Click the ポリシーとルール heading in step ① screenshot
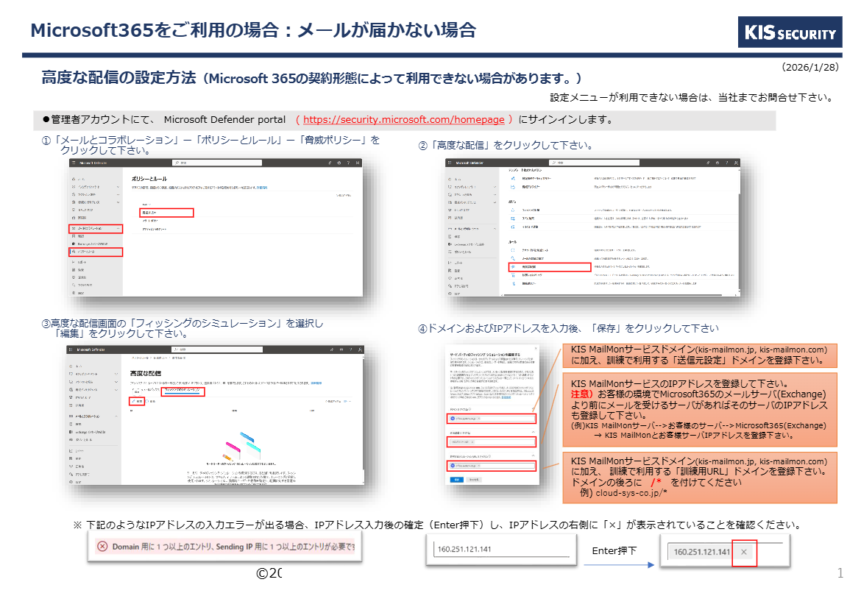 149,179
